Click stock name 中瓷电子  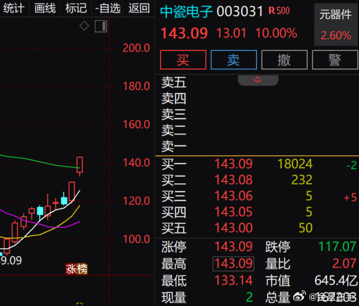click(x=187, y=11)
